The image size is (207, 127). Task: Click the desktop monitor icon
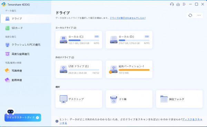[63, 99]
